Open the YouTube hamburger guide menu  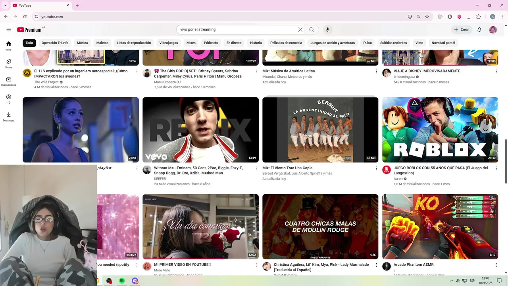click(x=9, y=29)
